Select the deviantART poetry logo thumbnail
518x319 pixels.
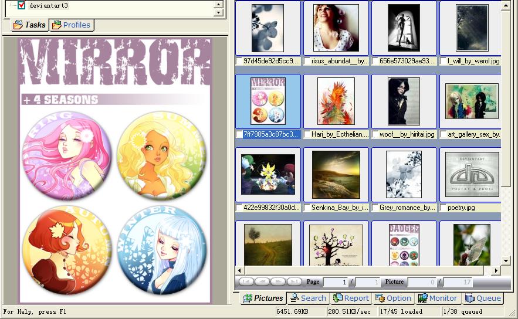(472, 174)
